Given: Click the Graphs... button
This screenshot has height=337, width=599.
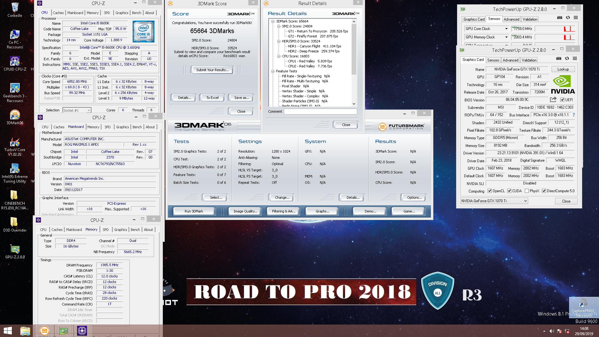Looking at the screenshot, I should coord(322,211).
